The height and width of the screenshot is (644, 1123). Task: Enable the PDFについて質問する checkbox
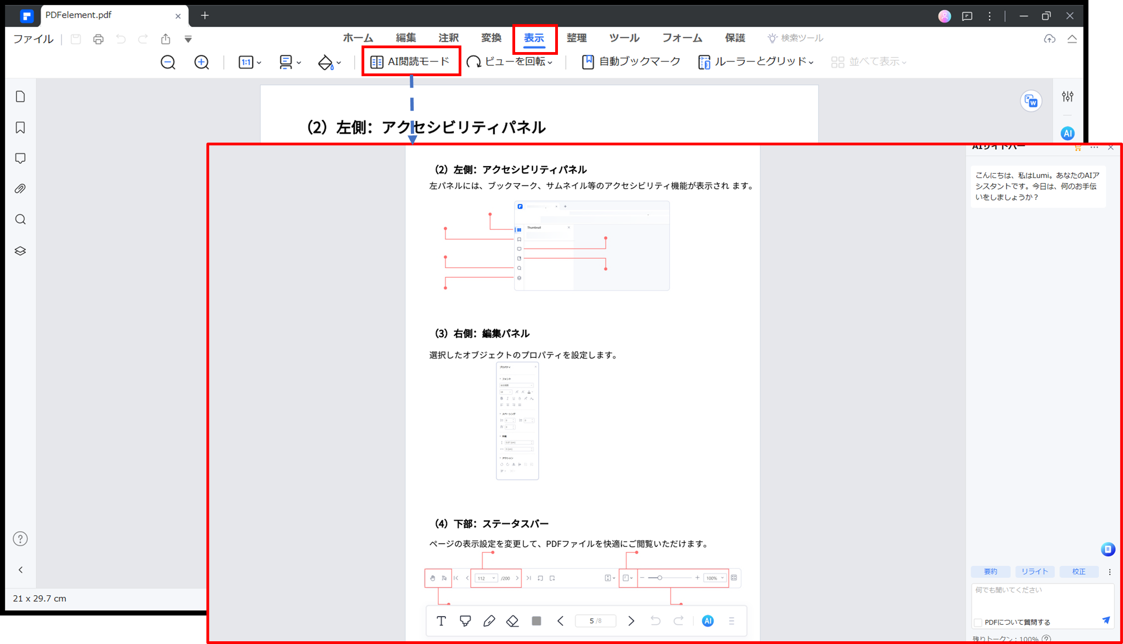[978, 622]
